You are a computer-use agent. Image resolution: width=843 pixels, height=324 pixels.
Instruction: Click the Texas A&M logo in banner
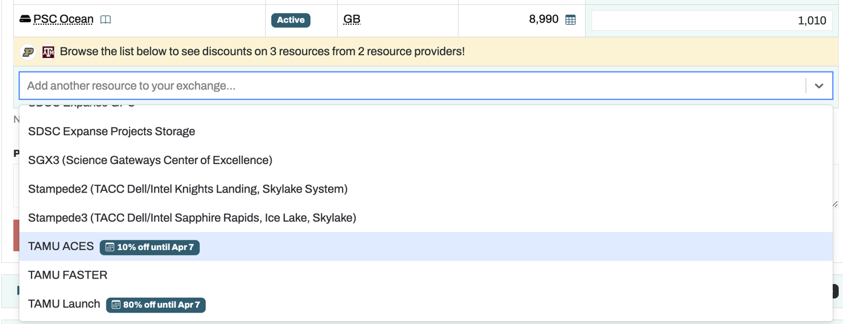pyautogui.click(x=48, y=52)
